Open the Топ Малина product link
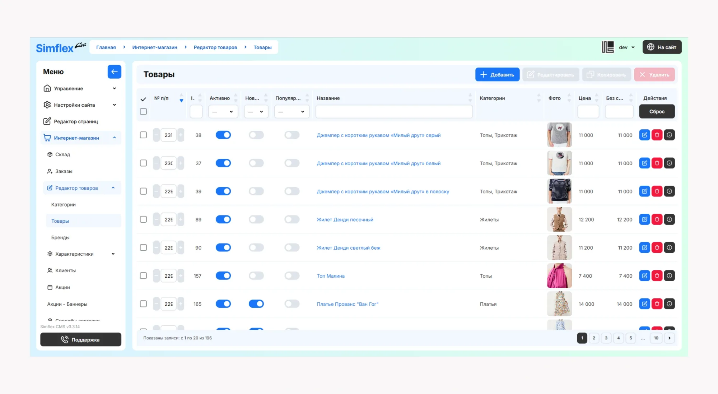Image resolution: width=718 pixels, height=394 pixels. [330, 276]
